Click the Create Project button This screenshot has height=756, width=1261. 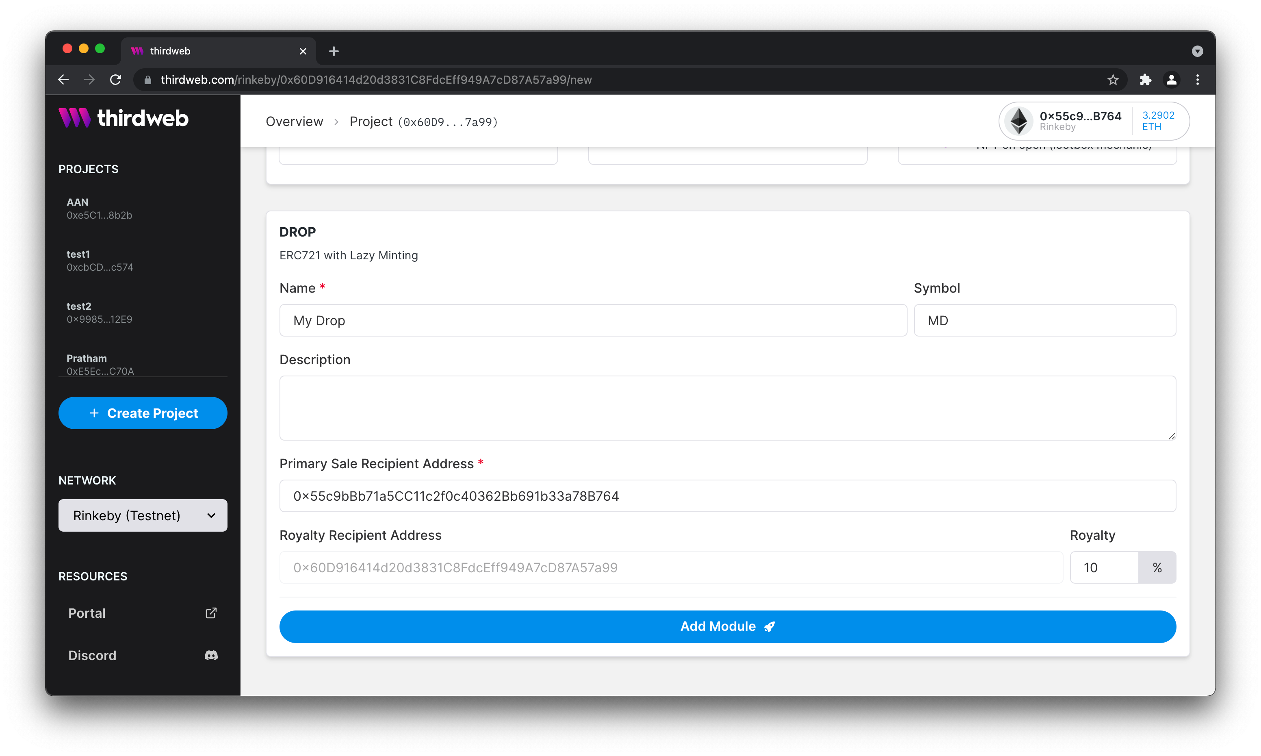(143, 413)
